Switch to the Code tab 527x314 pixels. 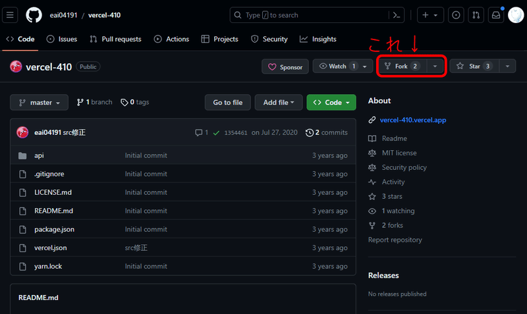[20, 39]
